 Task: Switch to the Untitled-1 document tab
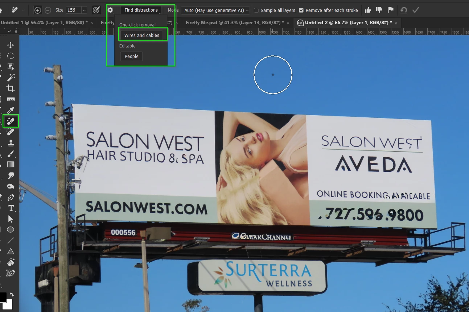[44, 22]
